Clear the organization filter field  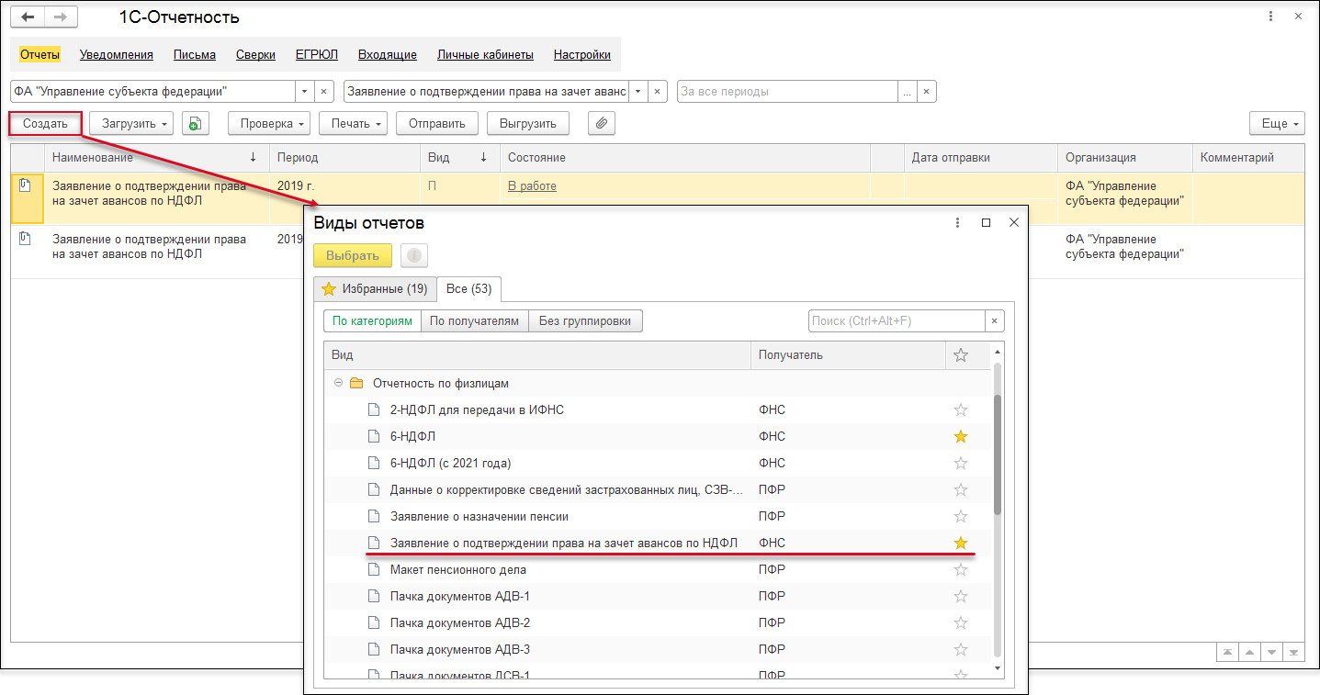click(x=324, y=92)
